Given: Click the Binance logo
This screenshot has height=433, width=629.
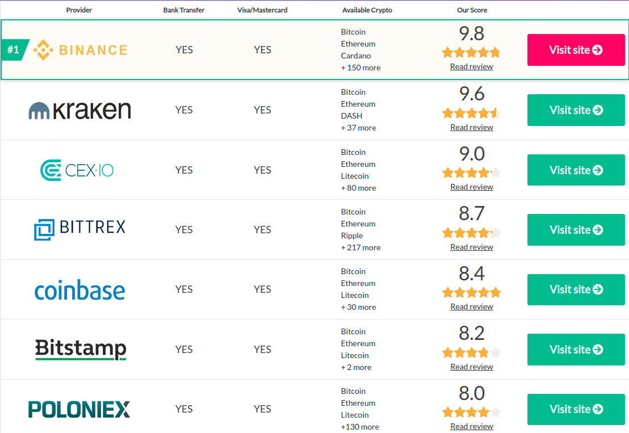Looking at the screenshot, I should [80, 50].
